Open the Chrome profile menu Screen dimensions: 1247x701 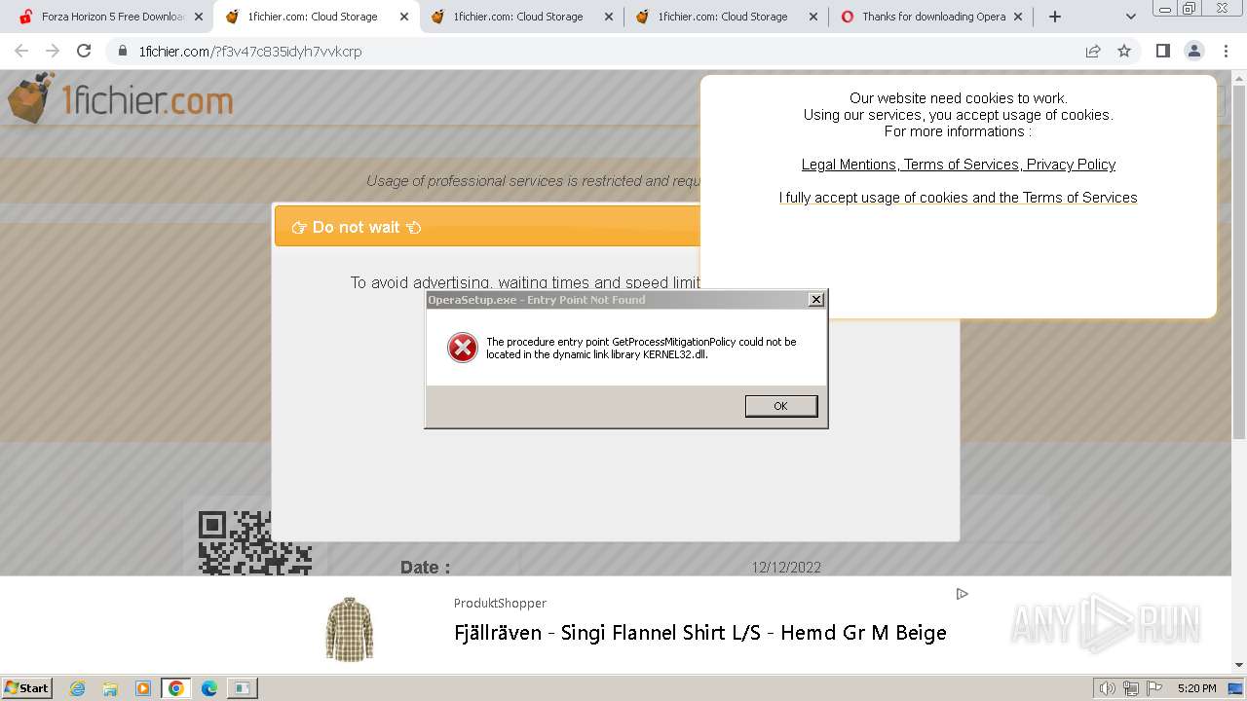pyautogui.click(x=1193, y=51)
